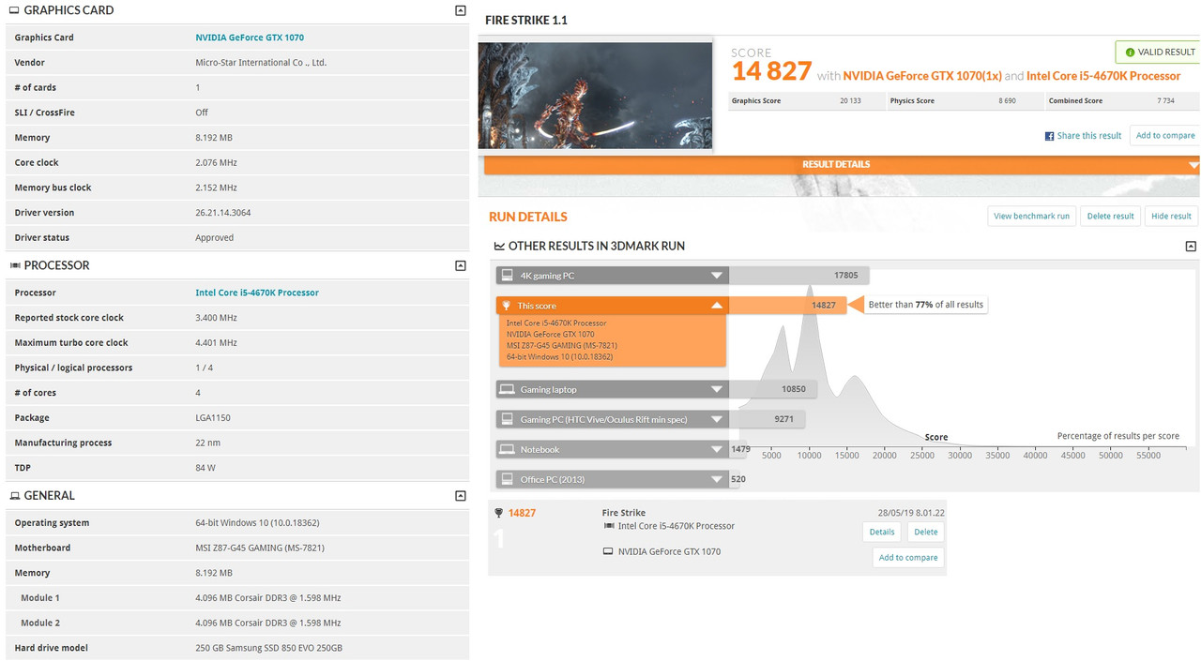Expand the Gaming laptop dropdown arrow
Screen dimensions: 1201x661
pyautogui.click(x=717, y=390)
